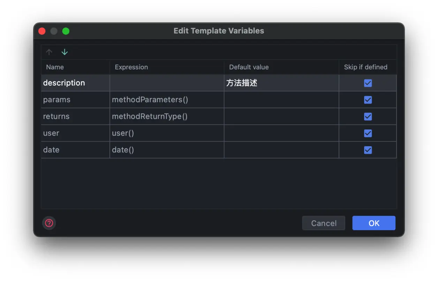
Task: Click the Default value cell for params
Action: [281, 100]
